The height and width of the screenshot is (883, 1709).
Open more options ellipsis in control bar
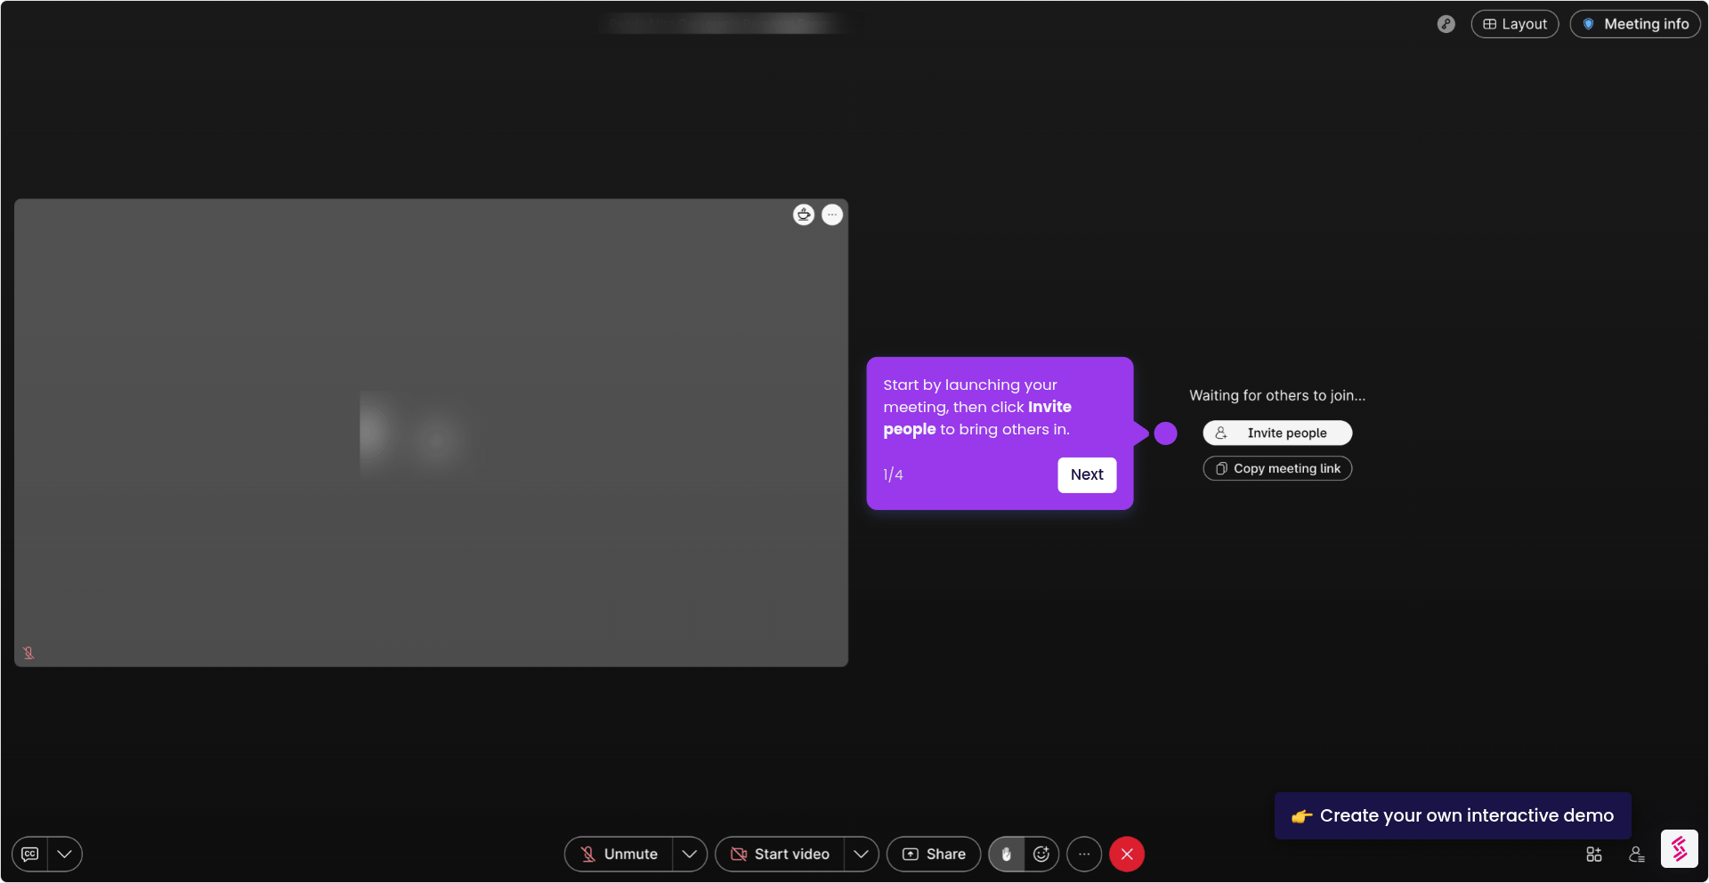point(1084,854)
